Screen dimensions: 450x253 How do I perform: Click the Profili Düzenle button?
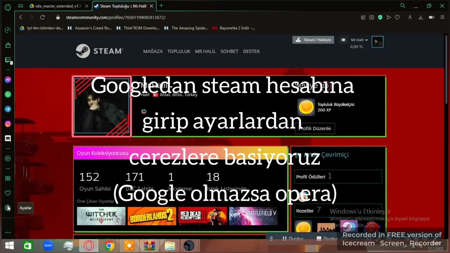[x=315, y=128]
